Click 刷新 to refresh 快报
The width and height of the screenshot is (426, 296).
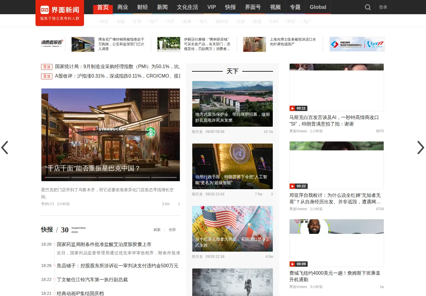(x=157, y=230)
